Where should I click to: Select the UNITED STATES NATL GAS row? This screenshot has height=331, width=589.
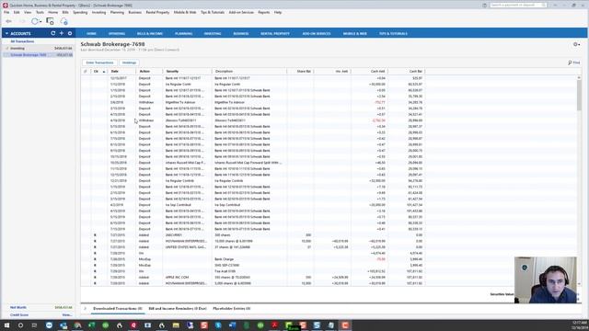252,247
